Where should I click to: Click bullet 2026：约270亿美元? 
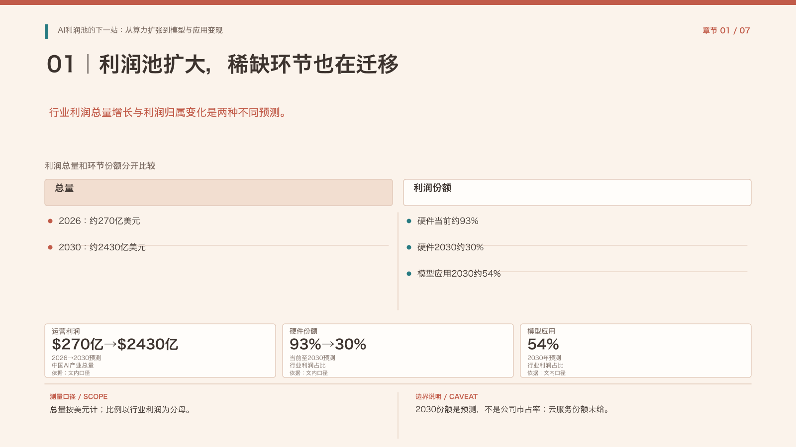(x=99, y=221)
